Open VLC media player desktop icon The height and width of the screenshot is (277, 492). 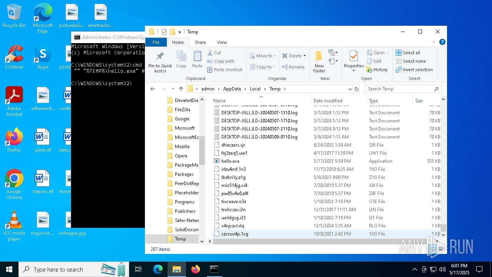(x=14, y=226)
